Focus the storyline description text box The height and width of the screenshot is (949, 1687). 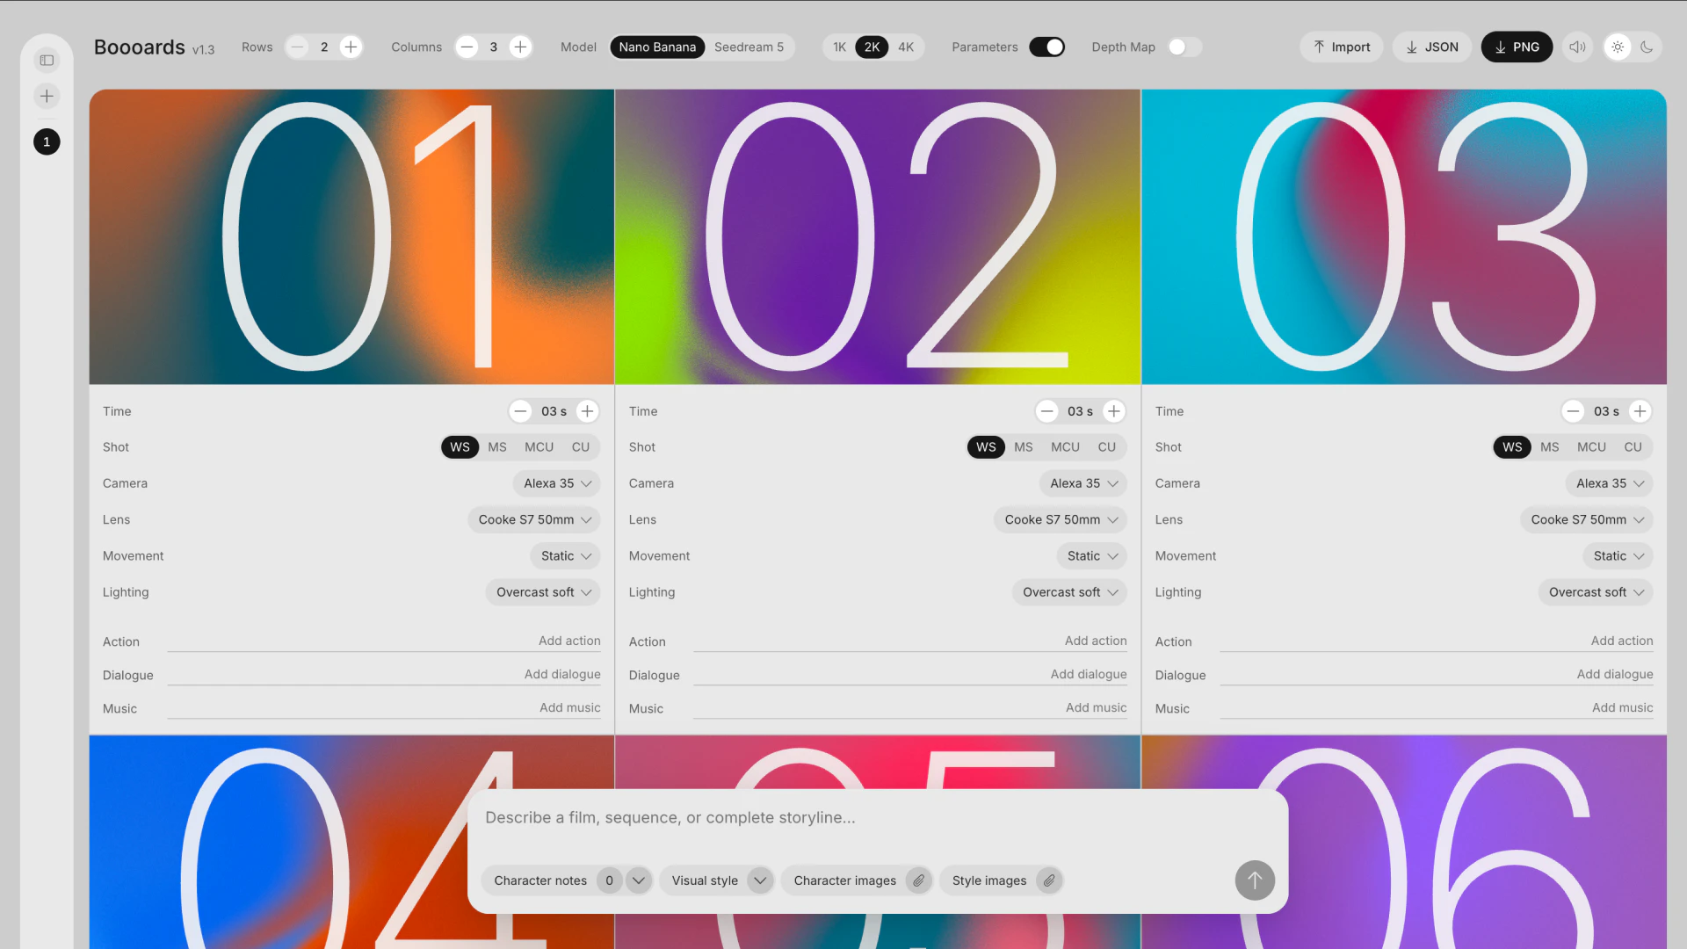click(x=877, y=818)
